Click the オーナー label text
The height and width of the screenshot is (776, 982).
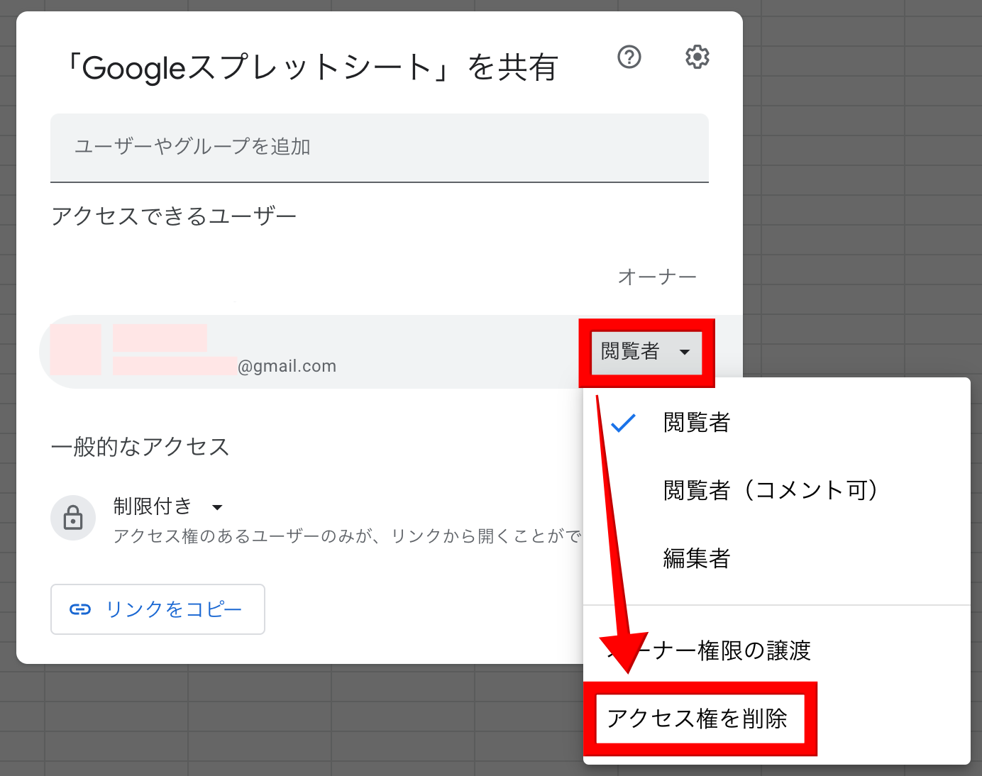657,277
